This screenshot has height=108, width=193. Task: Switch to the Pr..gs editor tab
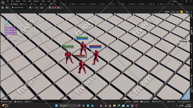pos(43,4)
